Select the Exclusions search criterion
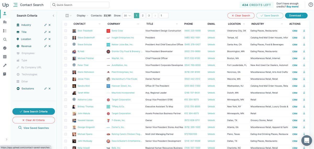 pos(28,89)
